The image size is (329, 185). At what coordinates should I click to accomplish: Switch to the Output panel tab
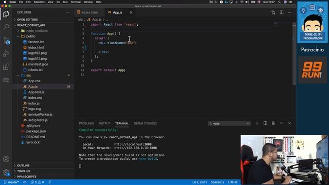[104, 123]
